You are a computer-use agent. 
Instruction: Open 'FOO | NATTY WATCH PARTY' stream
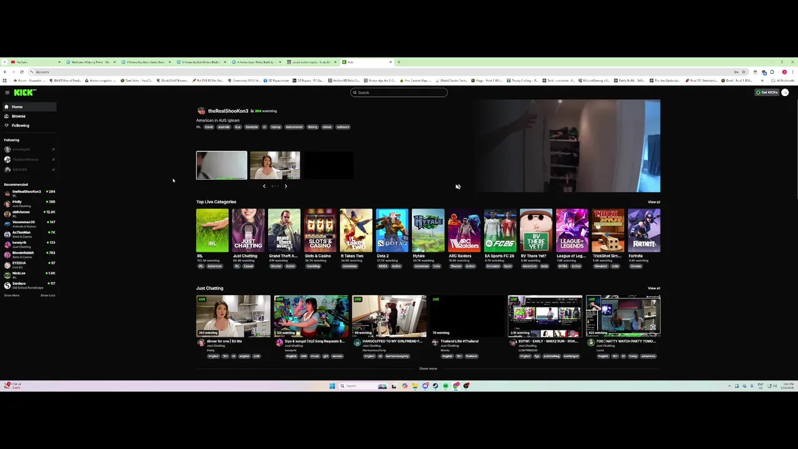623,316
